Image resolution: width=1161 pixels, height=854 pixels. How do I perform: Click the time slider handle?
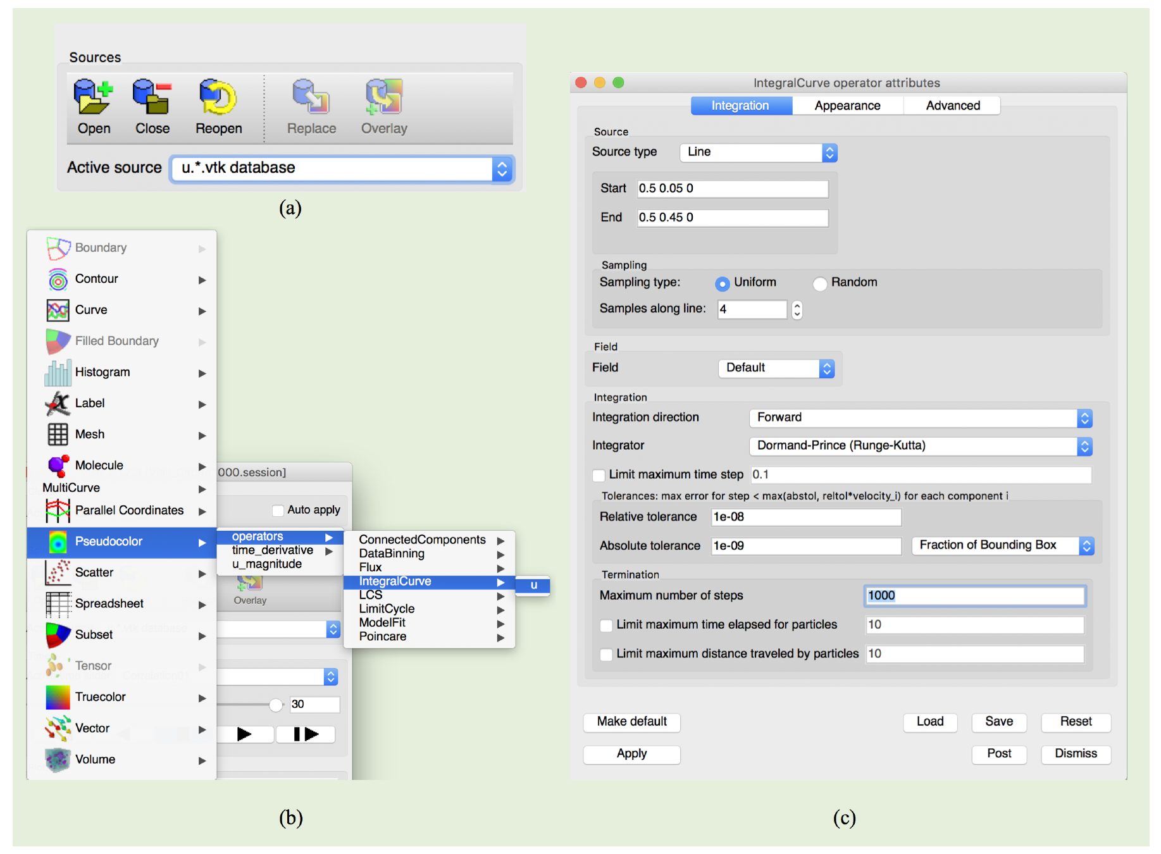pyautogui.click(x=275, y=705)
